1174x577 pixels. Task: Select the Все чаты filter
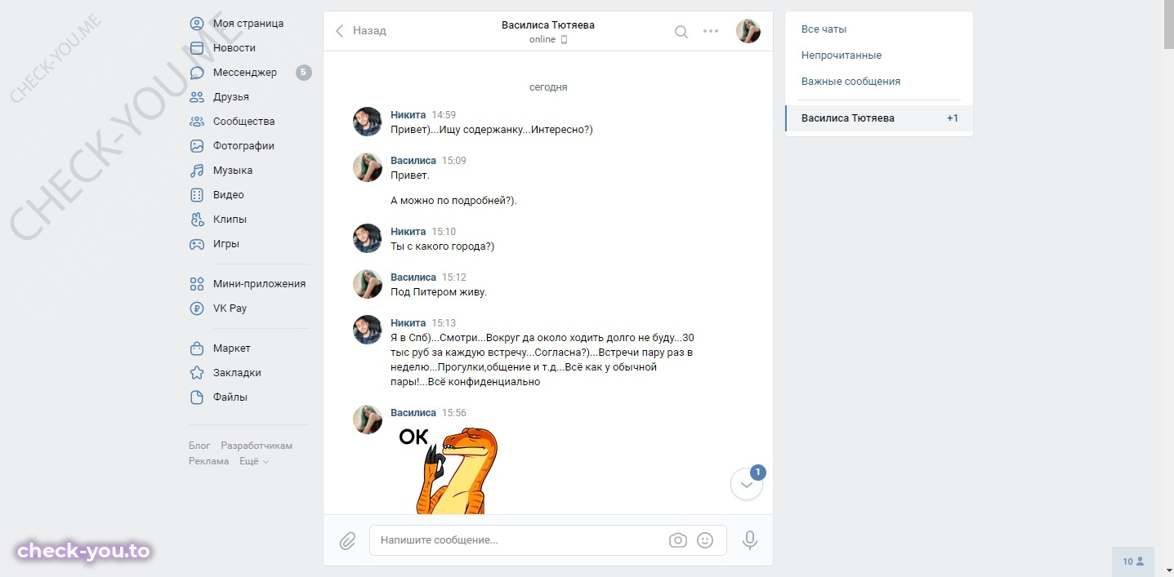(824, 29)
